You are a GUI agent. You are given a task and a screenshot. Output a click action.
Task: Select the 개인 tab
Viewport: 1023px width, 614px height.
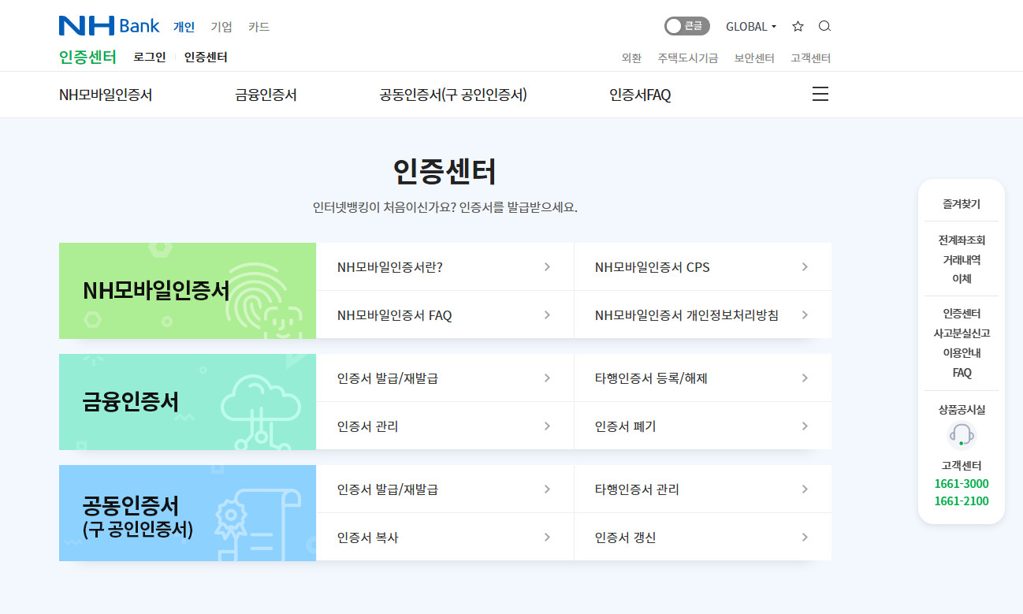[x=184, y=26]
